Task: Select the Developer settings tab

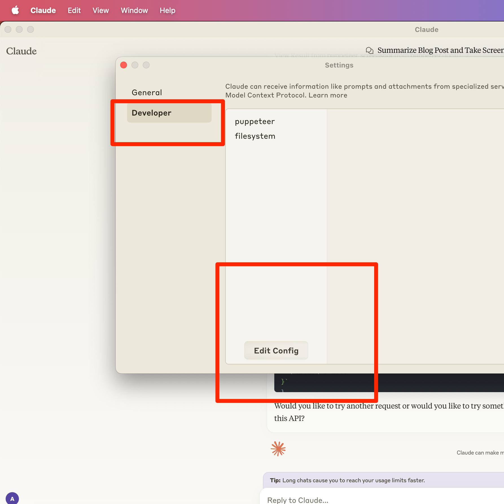Action: click(x=169, y=113)
